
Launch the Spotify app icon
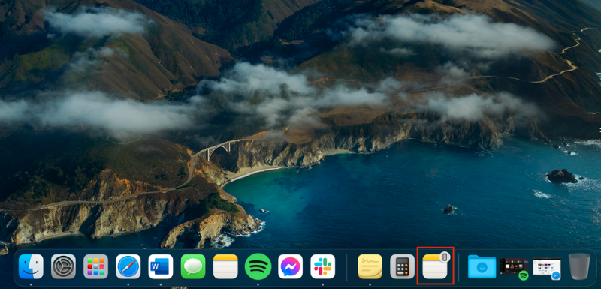coord(258,266)
